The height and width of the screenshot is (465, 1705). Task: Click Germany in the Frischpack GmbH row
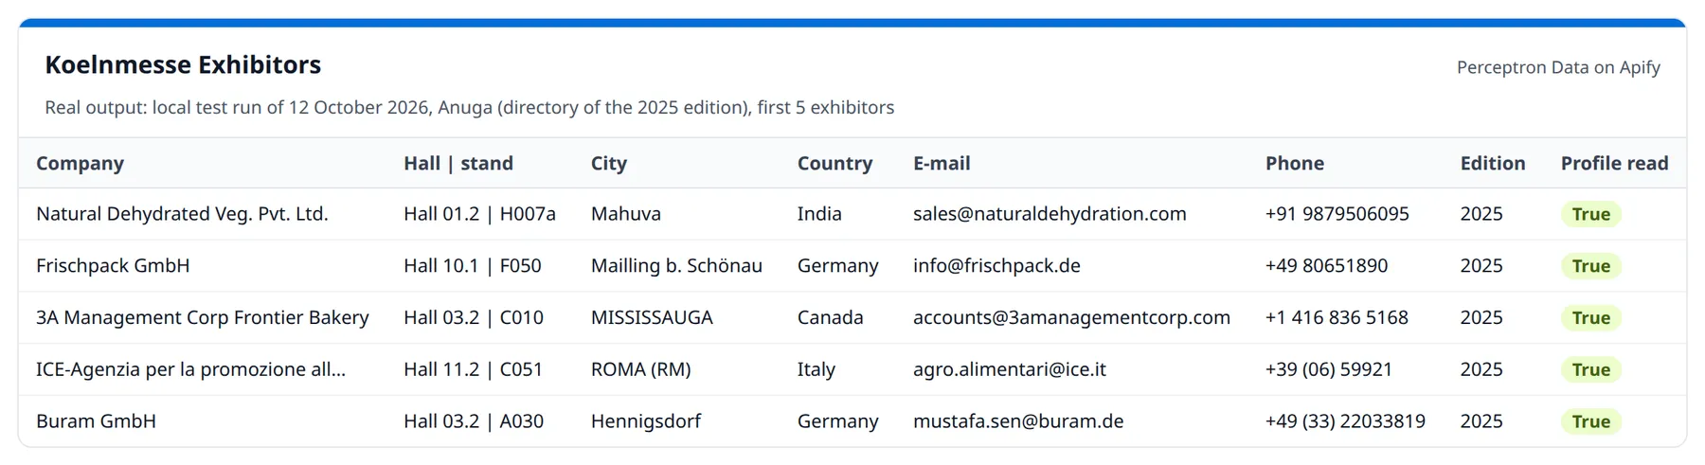tap(838, 266)
